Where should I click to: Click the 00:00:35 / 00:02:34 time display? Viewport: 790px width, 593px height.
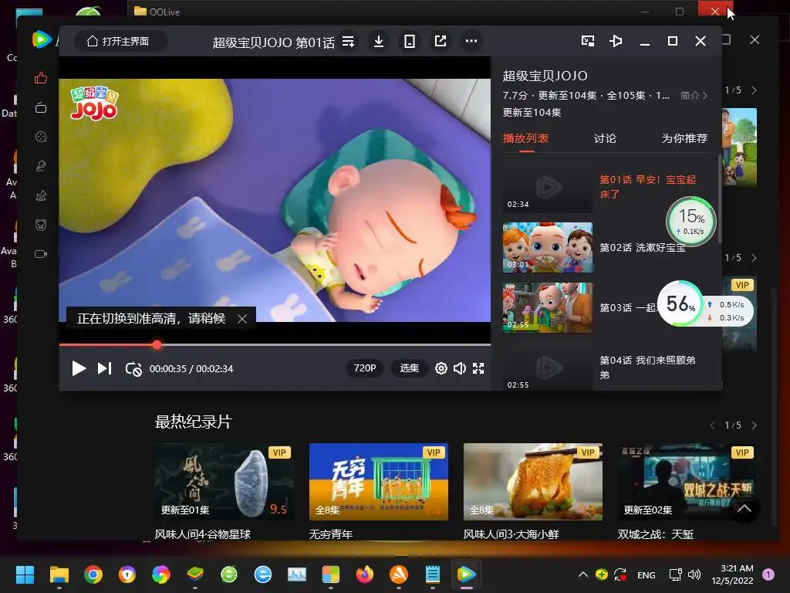coord(191,368)
